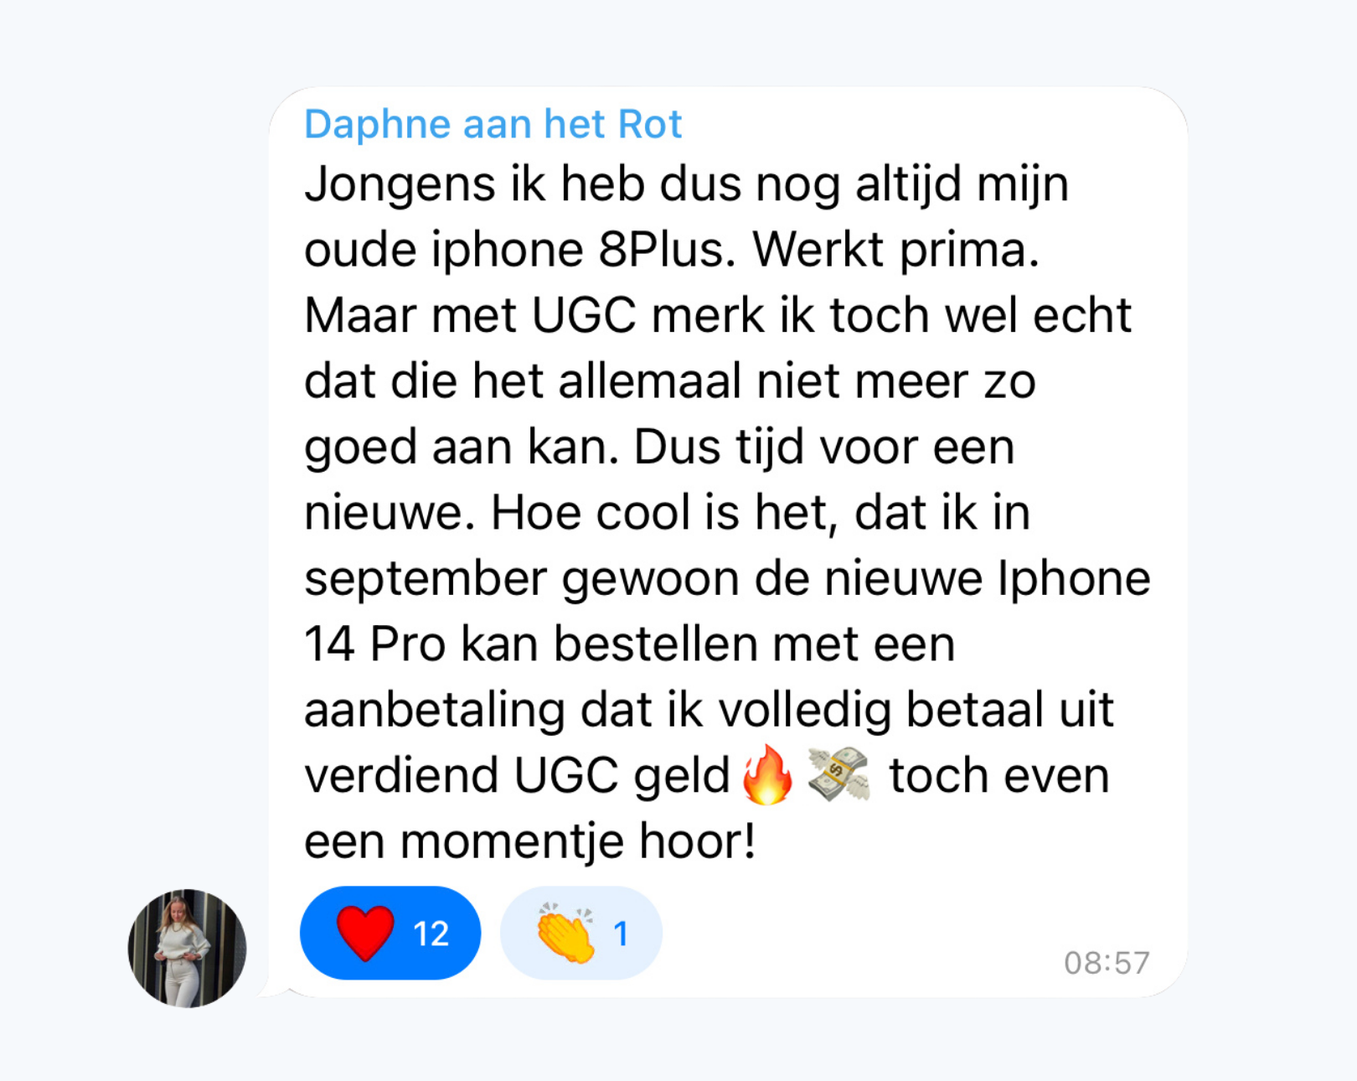
Task: Click the word Jongens starting the message
Action: pos(400,185)
